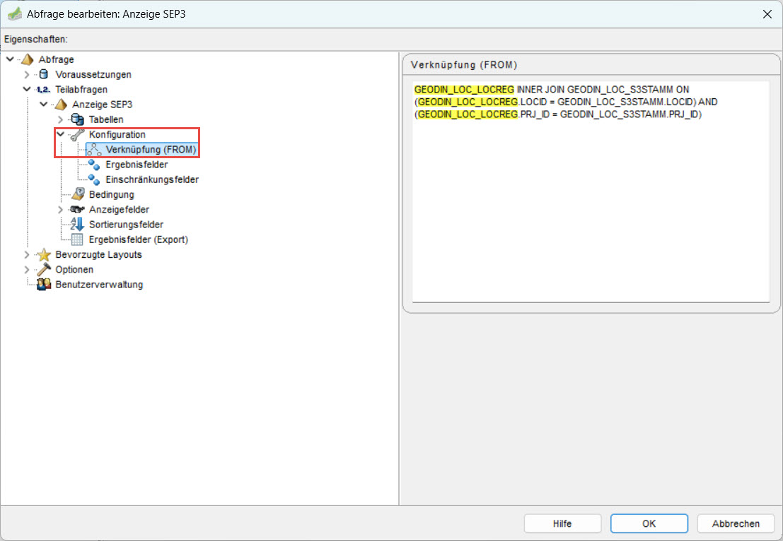Select the Bevorzugte Layouts tree item
Screen dimensions: 783x541
[99, 254]
